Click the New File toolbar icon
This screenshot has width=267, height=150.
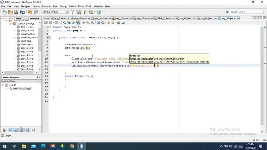[5, 12]
